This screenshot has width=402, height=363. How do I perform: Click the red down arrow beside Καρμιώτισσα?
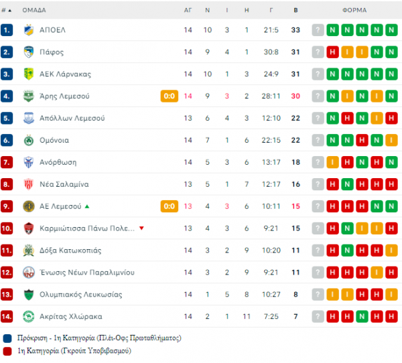pyautogui.click(x=141, y=228)
